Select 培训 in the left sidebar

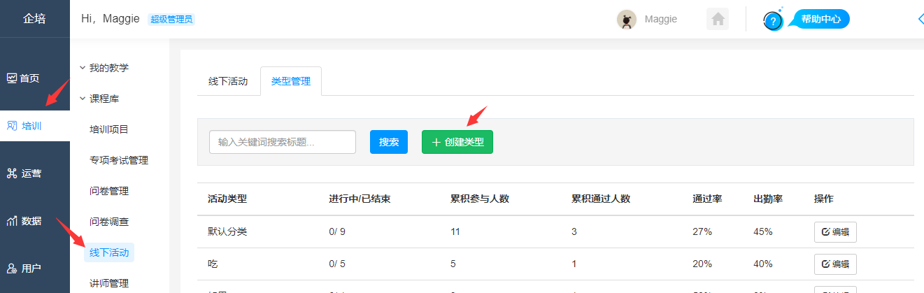point(24,126)
